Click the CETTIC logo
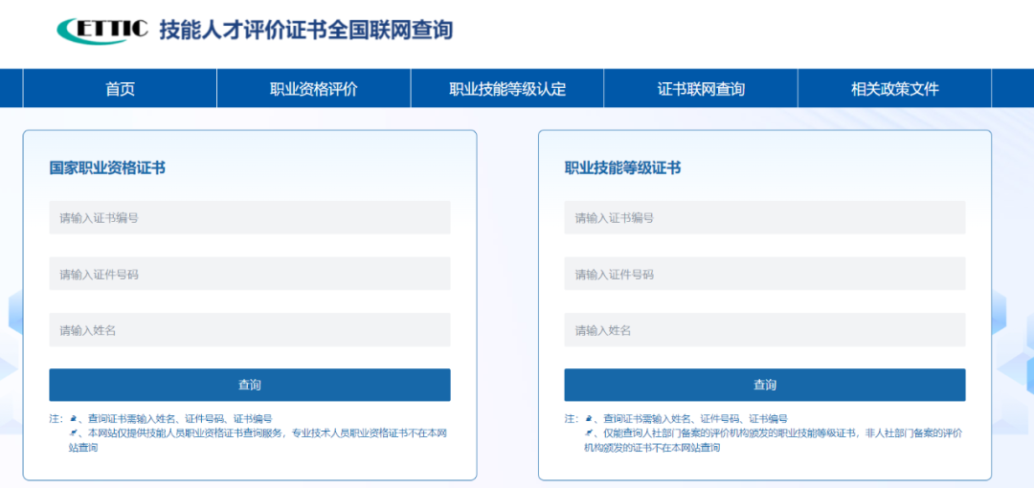This screenshot has width=1034, height=488. tap(101, 31)
